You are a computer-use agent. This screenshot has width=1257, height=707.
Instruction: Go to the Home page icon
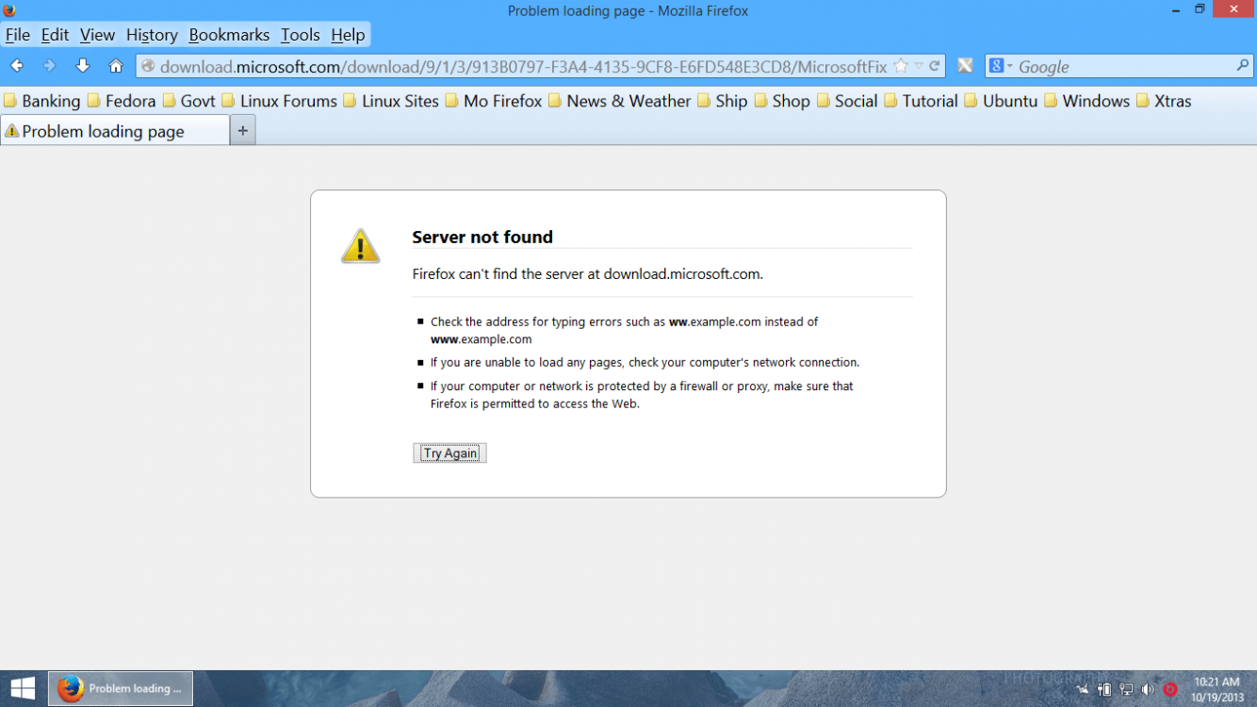pos(116,66)
